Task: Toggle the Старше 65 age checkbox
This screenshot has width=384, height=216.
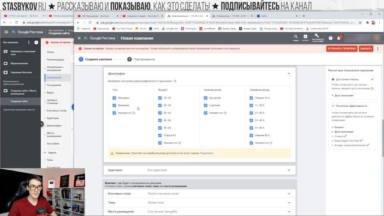Action: pos(160,136)
